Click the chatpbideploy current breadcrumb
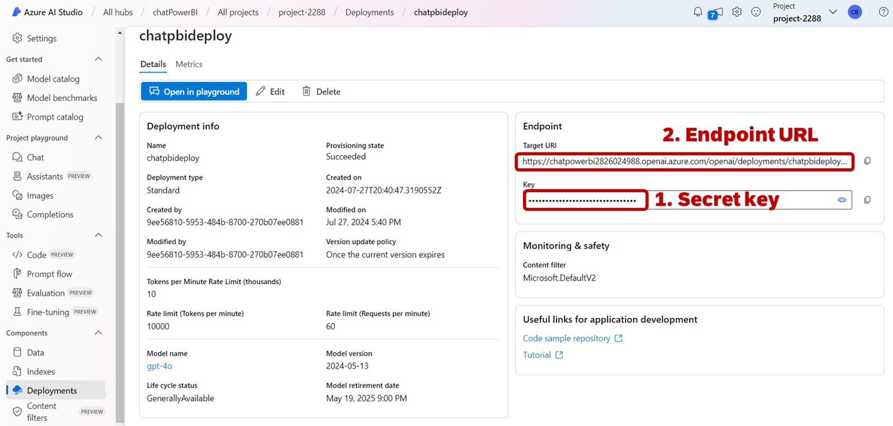Screen dimensions: 893x426 pos(441,12)
